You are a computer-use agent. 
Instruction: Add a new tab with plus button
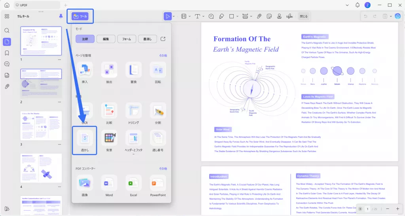coord(66,5)
